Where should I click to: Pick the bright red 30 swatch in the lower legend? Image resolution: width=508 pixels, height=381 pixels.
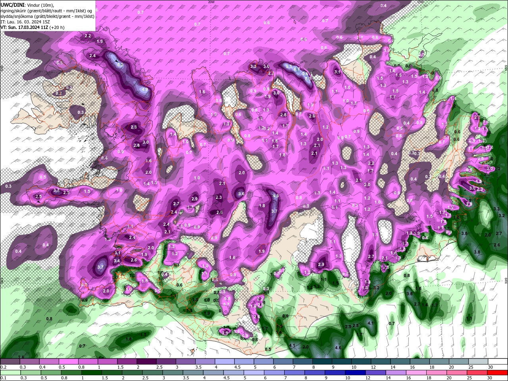(498, 373)
